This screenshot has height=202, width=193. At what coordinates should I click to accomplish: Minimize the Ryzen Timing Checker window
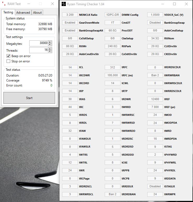(x=163, y=4)
